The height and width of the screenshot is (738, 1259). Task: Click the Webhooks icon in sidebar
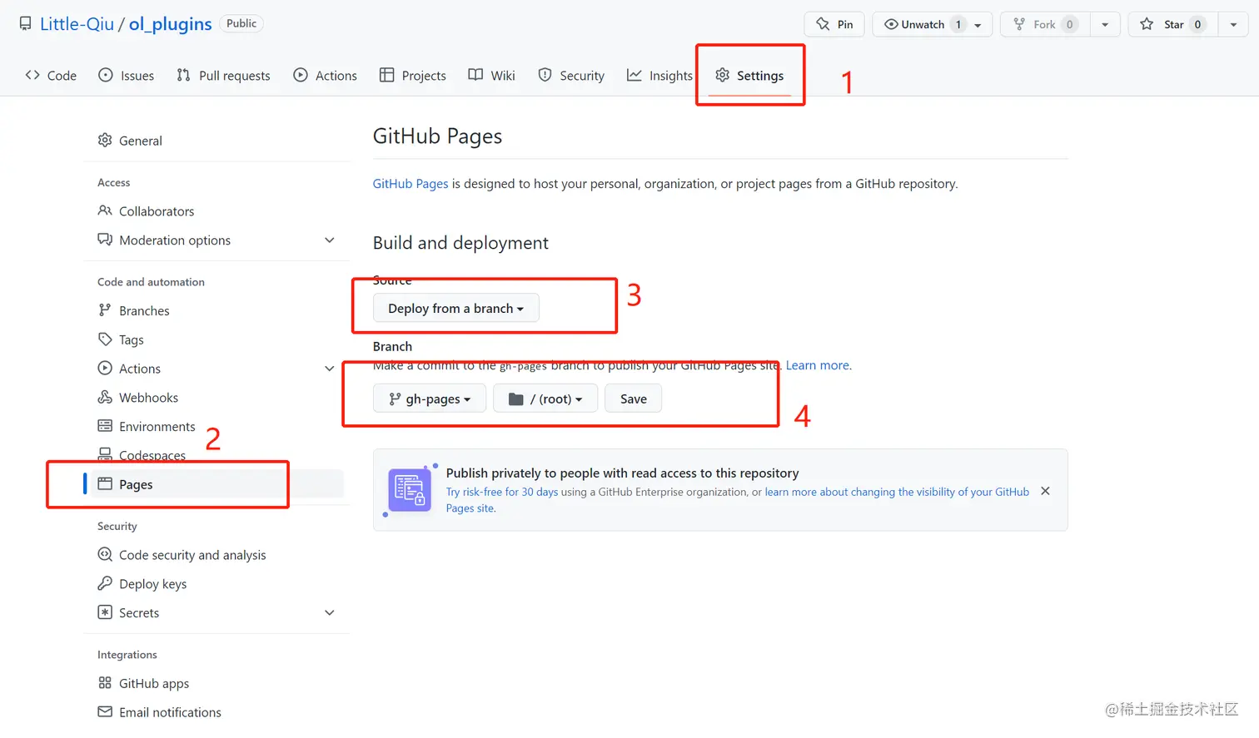(105, 397)
